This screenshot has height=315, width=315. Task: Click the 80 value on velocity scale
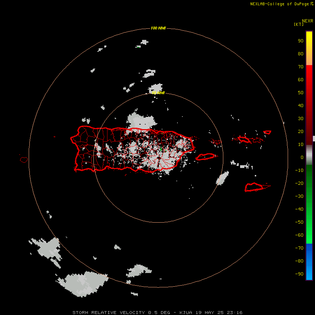coord(301,54)
